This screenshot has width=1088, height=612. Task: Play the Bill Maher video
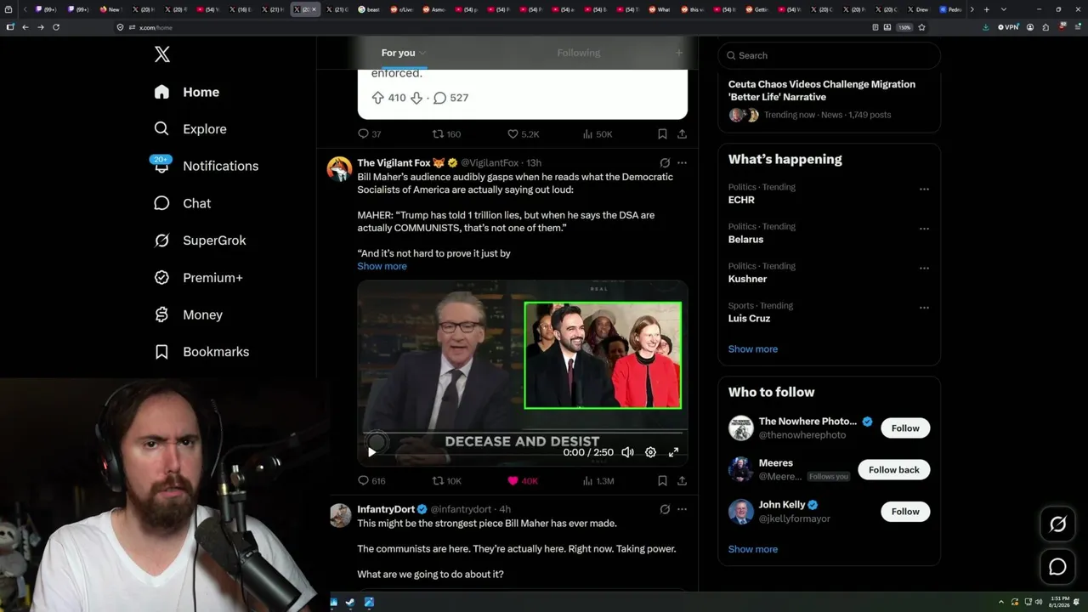point(371,452)
